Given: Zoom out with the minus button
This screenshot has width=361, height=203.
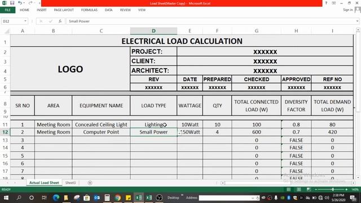Looking at the screenshot, I should pyautogui.click(x=316, y=189).
